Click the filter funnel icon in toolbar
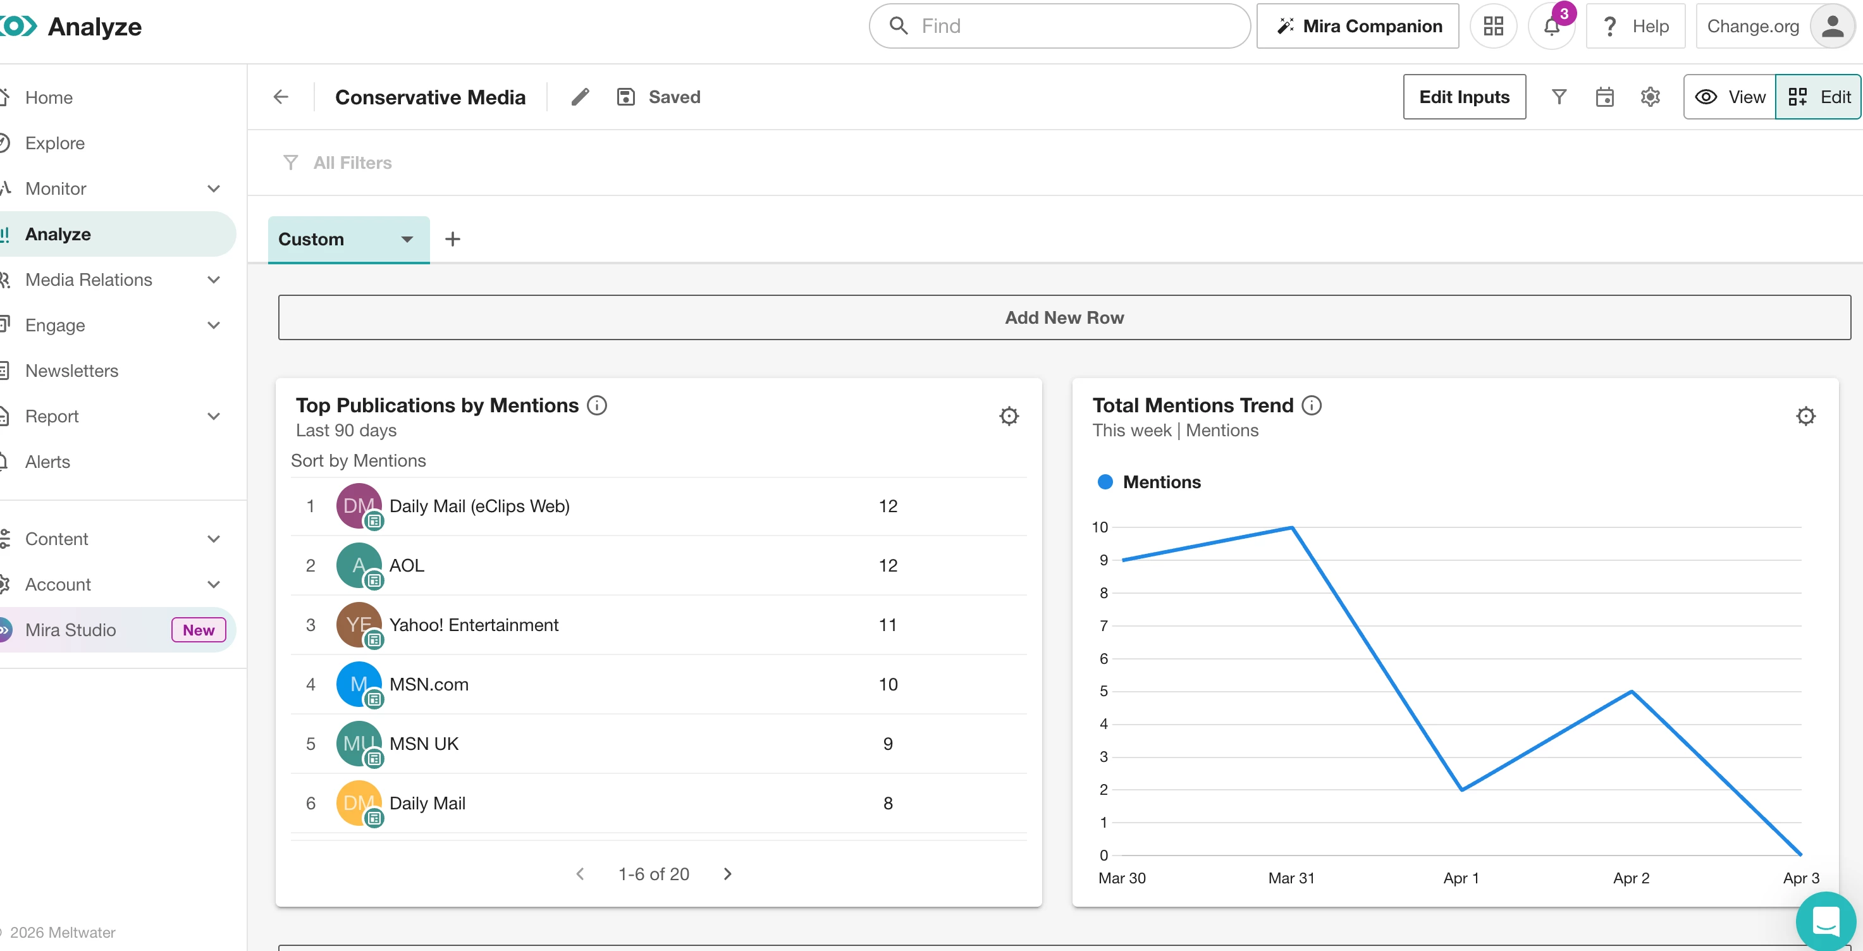The image size is (1863, 951). (x=1559, y=97)
